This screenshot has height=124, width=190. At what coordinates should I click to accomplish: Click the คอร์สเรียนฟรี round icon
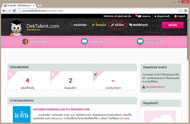coord(26,42)
